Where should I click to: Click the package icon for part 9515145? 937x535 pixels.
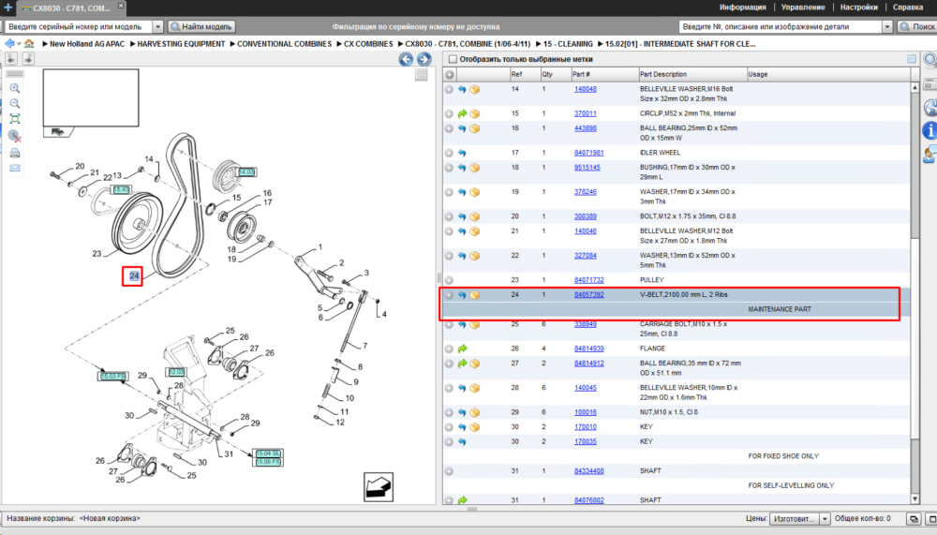point(474,168)
